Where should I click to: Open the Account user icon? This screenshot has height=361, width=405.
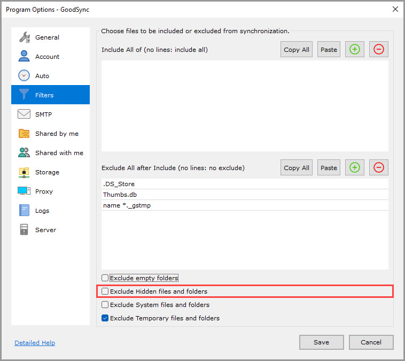tap(24, 56)
